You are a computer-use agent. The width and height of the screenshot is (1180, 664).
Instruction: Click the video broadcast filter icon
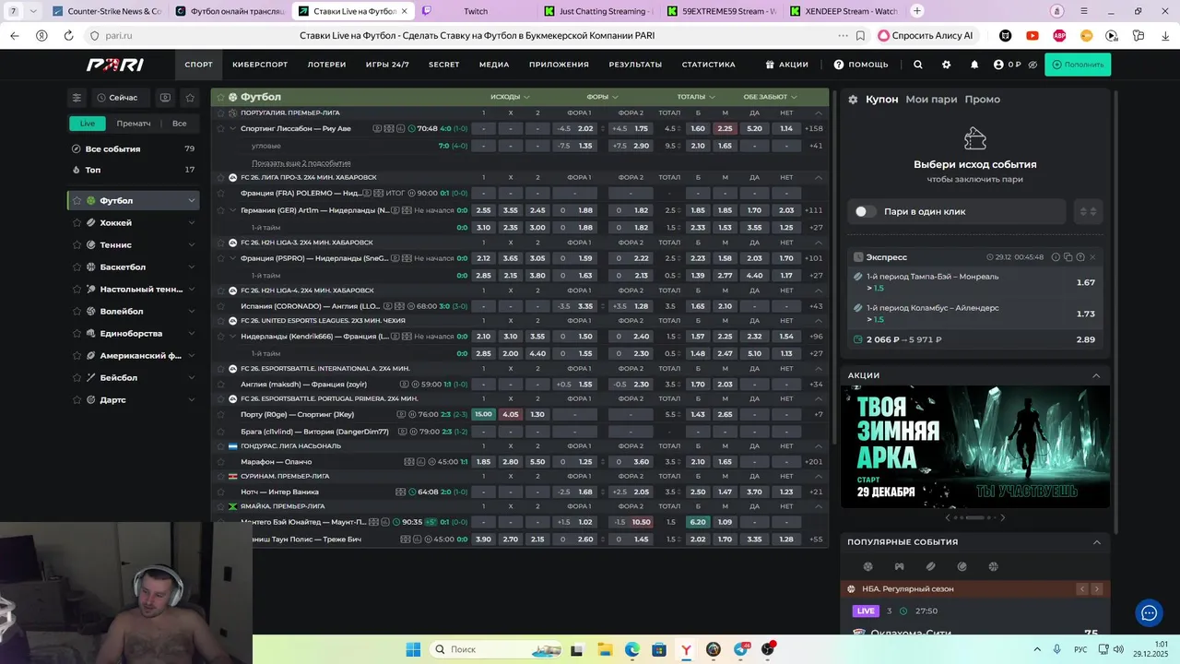pos(165,97)
